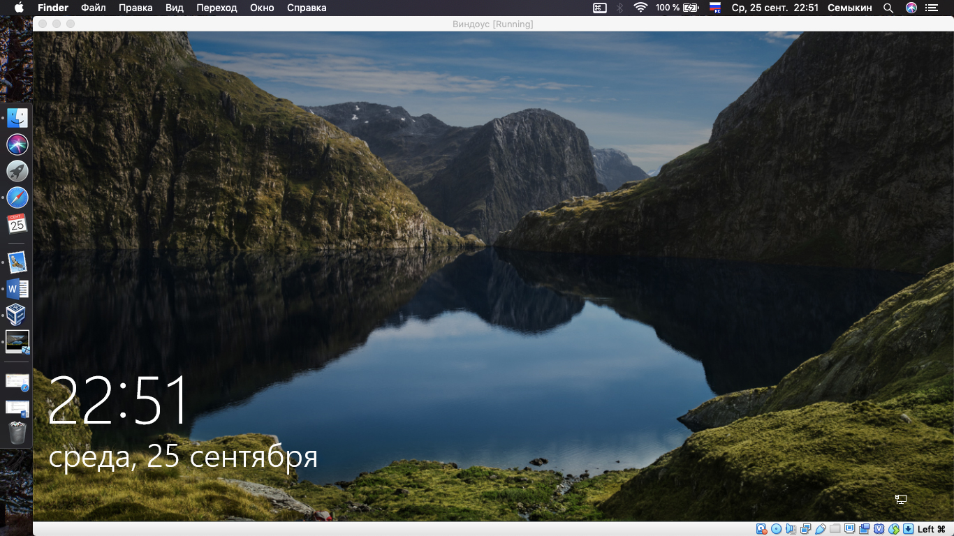
Task: Click the Семыкин user name in the menu bar
Action: (x=849, y=8)
